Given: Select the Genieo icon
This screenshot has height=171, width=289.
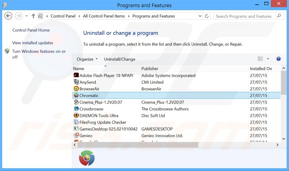Looking at the screenshot, I should [76, 135].
